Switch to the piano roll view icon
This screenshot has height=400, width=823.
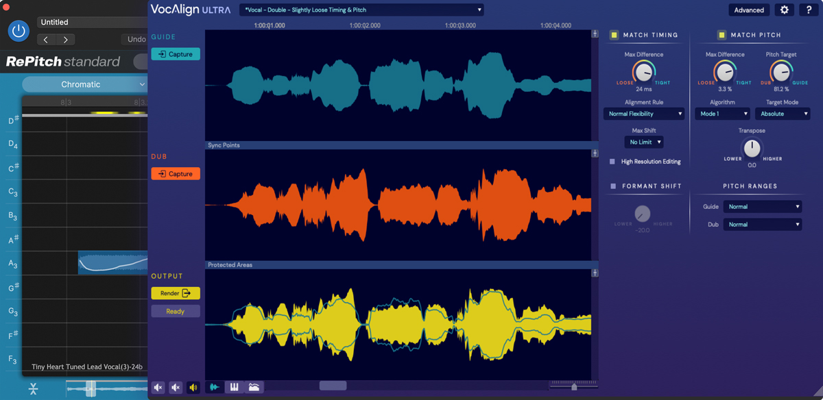[x=234, y=387]
